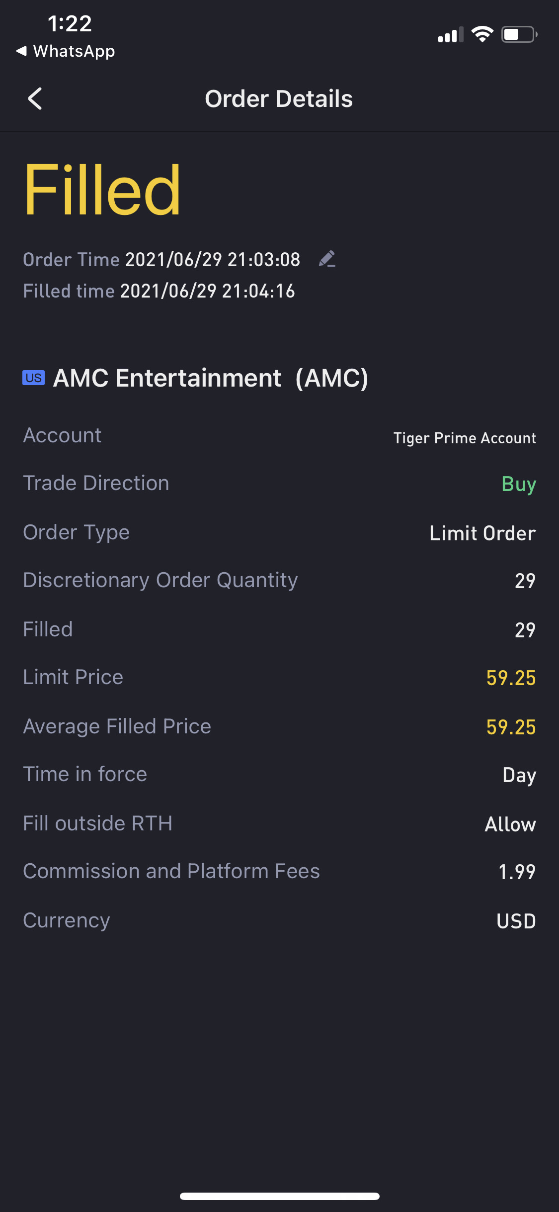The image size is (559, 1212).
Task: Tap the Day time in force value
Action: coord(519,775)
